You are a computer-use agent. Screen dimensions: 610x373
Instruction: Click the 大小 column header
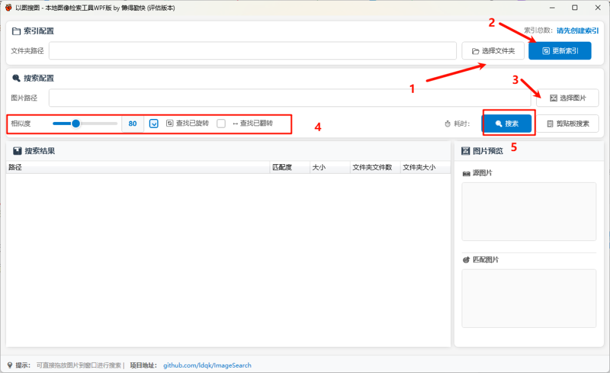pyautogui.click(x=329, y=168)
